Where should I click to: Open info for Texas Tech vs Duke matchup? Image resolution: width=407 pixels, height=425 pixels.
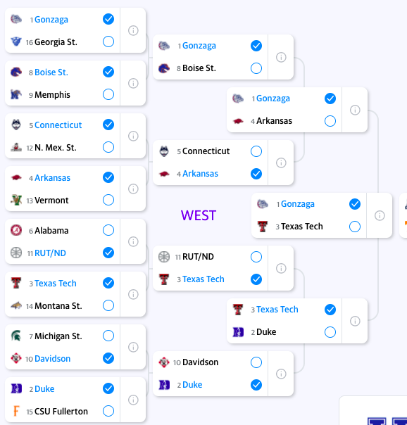[355, 321]
